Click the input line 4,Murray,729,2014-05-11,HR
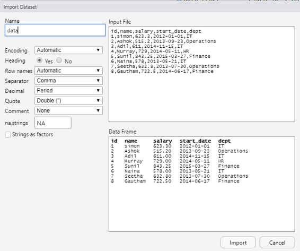300x251 pixels. [150, 51]
